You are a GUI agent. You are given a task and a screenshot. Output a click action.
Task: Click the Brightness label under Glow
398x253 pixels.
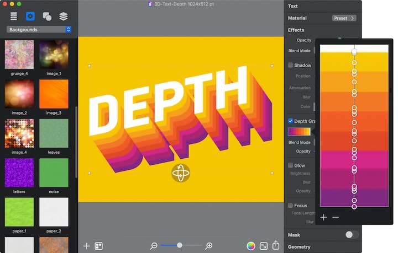coord(300,173)
